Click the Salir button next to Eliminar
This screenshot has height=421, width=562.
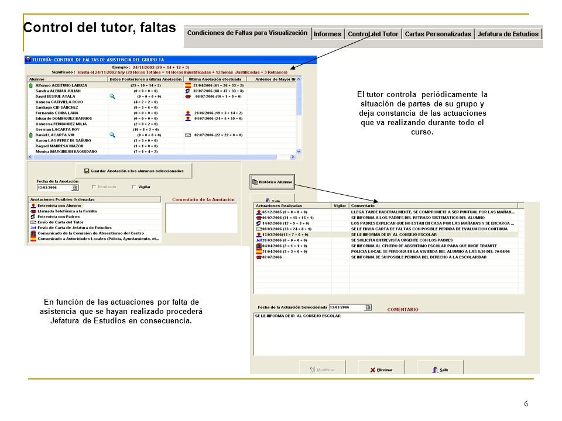click(x=440, y=368)
